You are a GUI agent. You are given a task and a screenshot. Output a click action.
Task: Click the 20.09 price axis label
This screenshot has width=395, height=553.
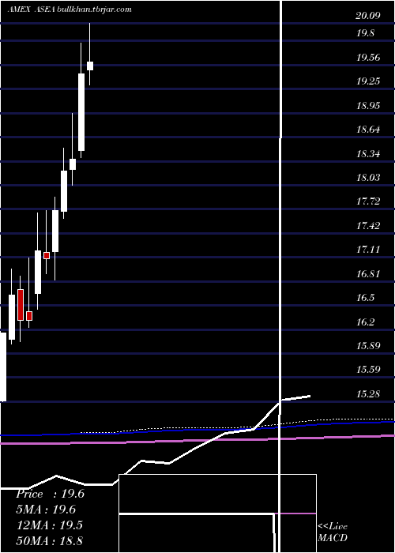pyautogui.click(x=368, y=16)
